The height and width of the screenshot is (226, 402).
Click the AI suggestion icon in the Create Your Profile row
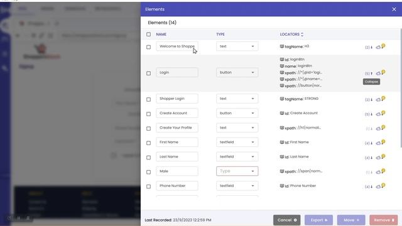(x=381, y=128)
